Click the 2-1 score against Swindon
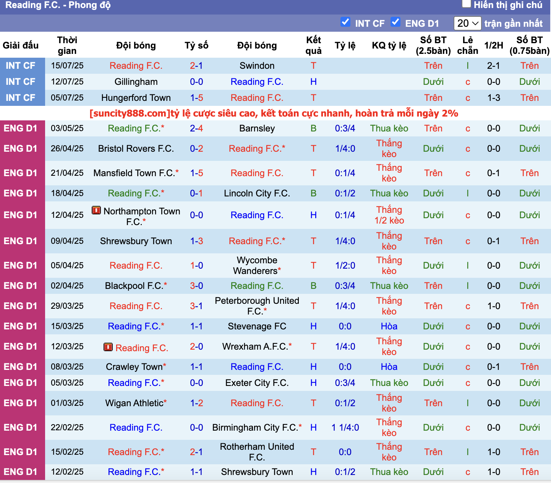Image resolution: width=551 pixels, height=483 pixels. 196,66
